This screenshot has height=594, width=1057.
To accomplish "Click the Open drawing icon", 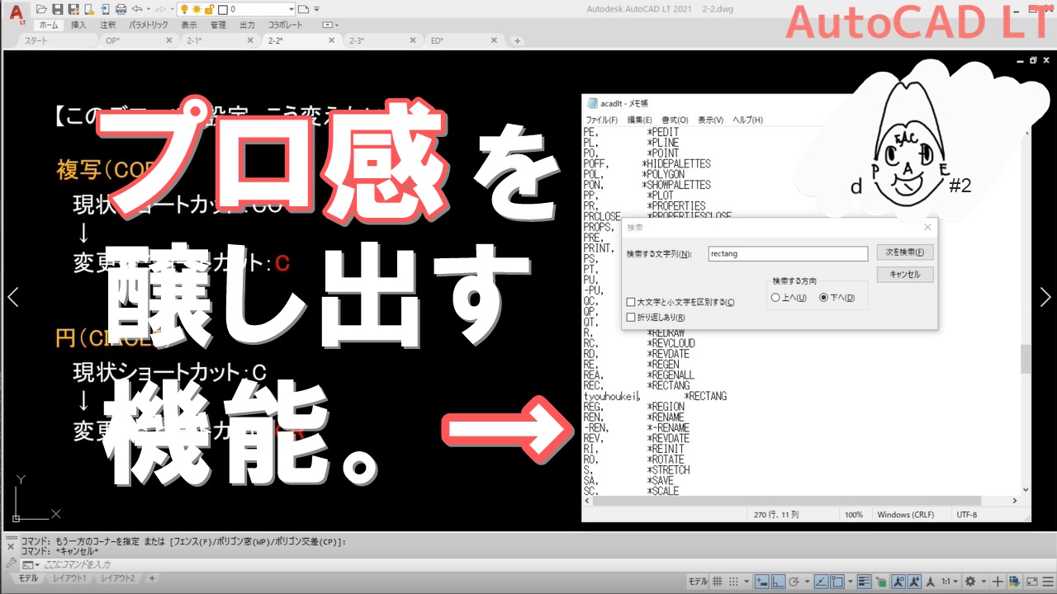I will (x=41, y=9).
